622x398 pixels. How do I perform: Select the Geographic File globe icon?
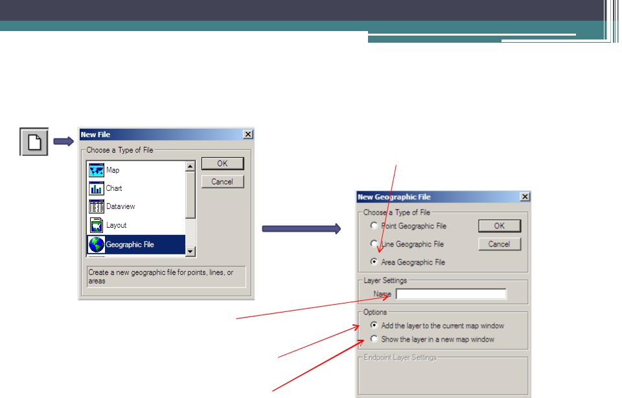[x=97, y=245]
